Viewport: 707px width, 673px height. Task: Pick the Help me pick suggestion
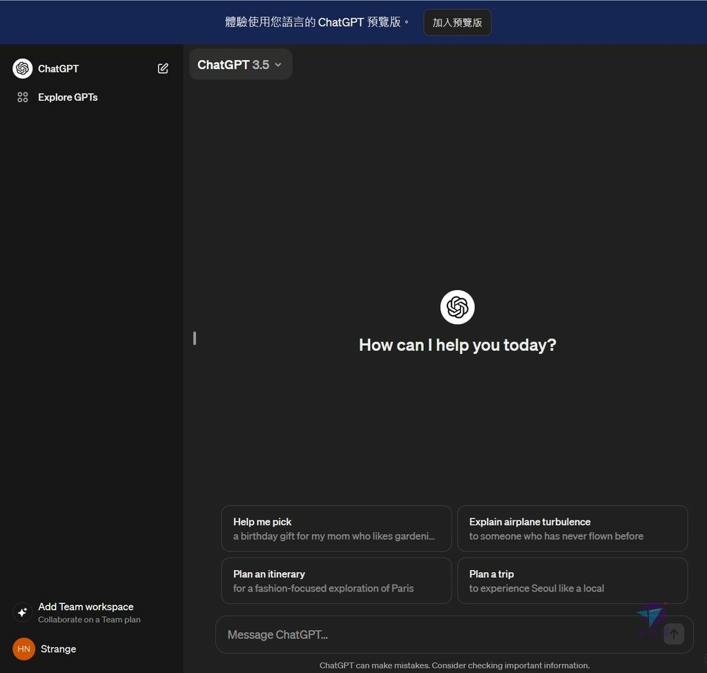pyautogui.click(x=336, y=529)
